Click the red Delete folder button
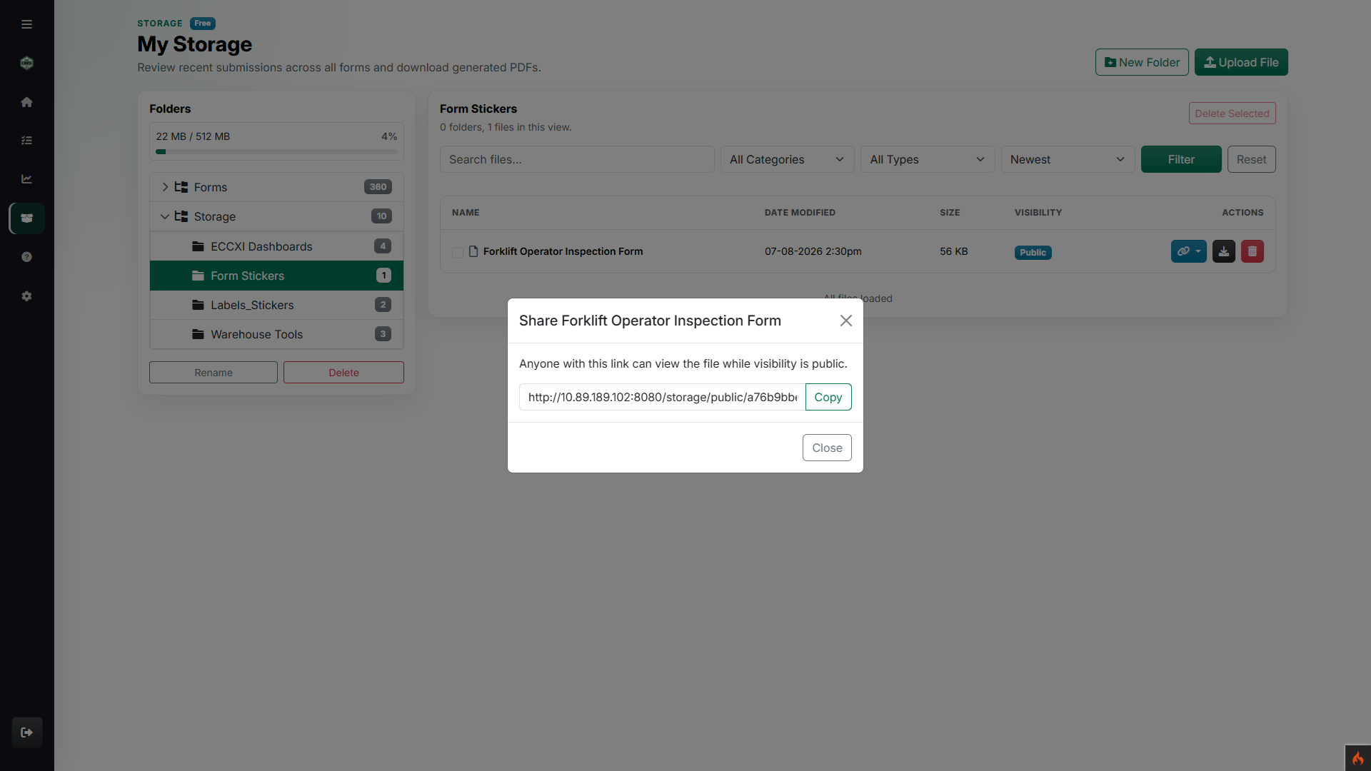Image resolution: width=1371 pixels, height=771 pixels. pos(343,373)
